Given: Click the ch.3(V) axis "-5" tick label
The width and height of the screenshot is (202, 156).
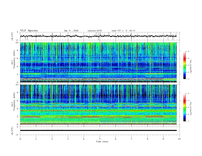Looking at the screenshot, I should coord(17,135).
